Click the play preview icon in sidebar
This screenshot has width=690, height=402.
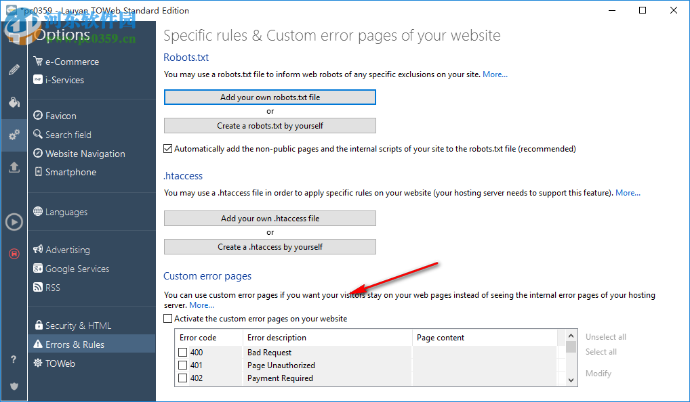coord(14,221)
